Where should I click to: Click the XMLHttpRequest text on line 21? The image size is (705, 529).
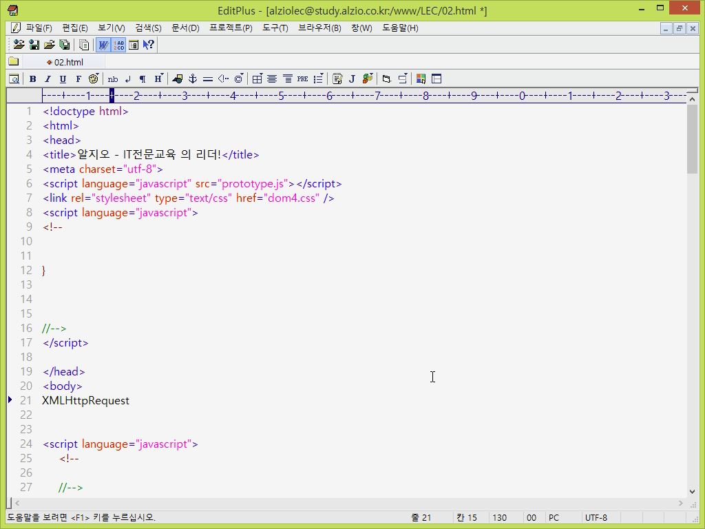[x=85, y=400]
